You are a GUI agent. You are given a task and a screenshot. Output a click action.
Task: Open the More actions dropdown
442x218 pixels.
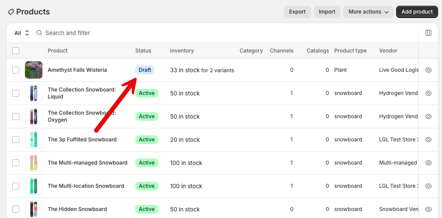[x=368, y=12]
